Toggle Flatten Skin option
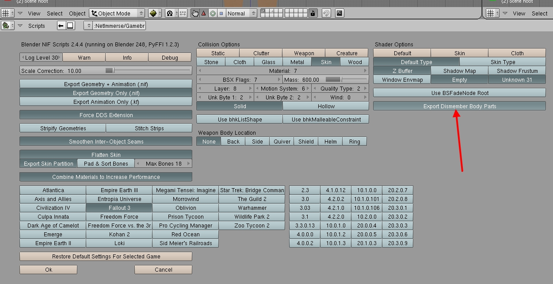The width and height of the screenshot is (553, 284). click(106, 155)
